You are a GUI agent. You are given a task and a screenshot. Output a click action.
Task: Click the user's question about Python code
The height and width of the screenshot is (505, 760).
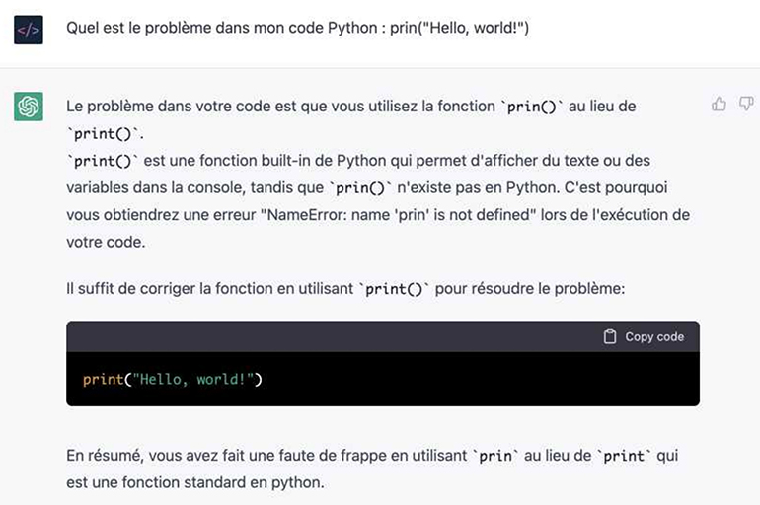pos(297,29)
